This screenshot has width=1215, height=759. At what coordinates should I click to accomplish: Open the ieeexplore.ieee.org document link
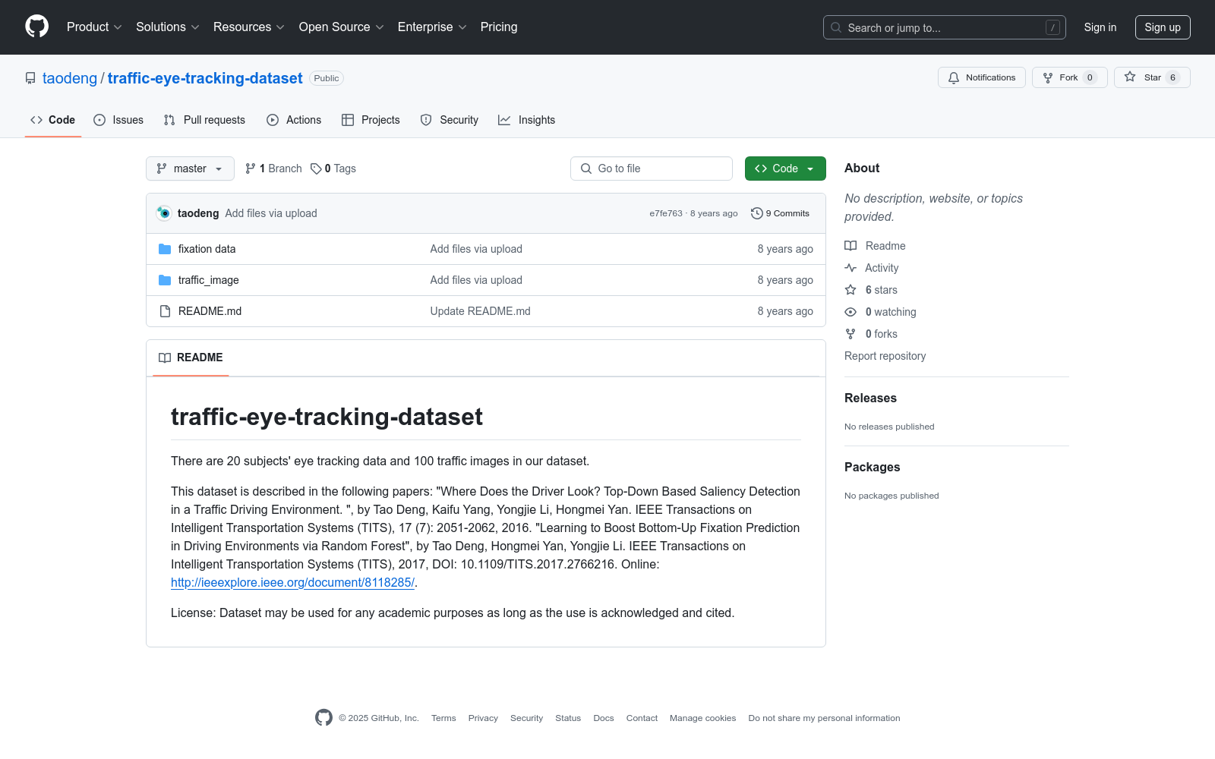coord(292,582)
